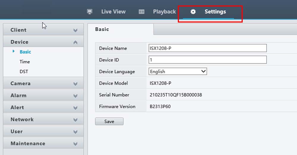Open the Device Language dropdown
The height and width of the screenshot is (155, 297).
coord(178,71)
